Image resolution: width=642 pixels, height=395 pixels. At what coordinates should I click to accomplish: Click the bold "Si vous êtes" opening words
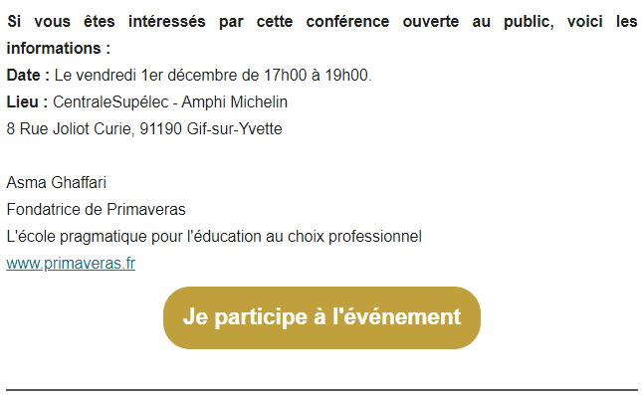coord(61,21)
